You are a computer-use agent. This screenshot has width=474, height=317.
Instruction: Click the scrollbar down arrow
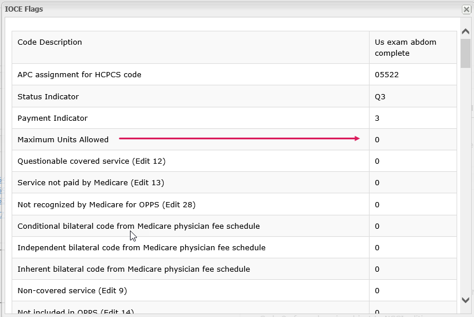tap(465, 300)
